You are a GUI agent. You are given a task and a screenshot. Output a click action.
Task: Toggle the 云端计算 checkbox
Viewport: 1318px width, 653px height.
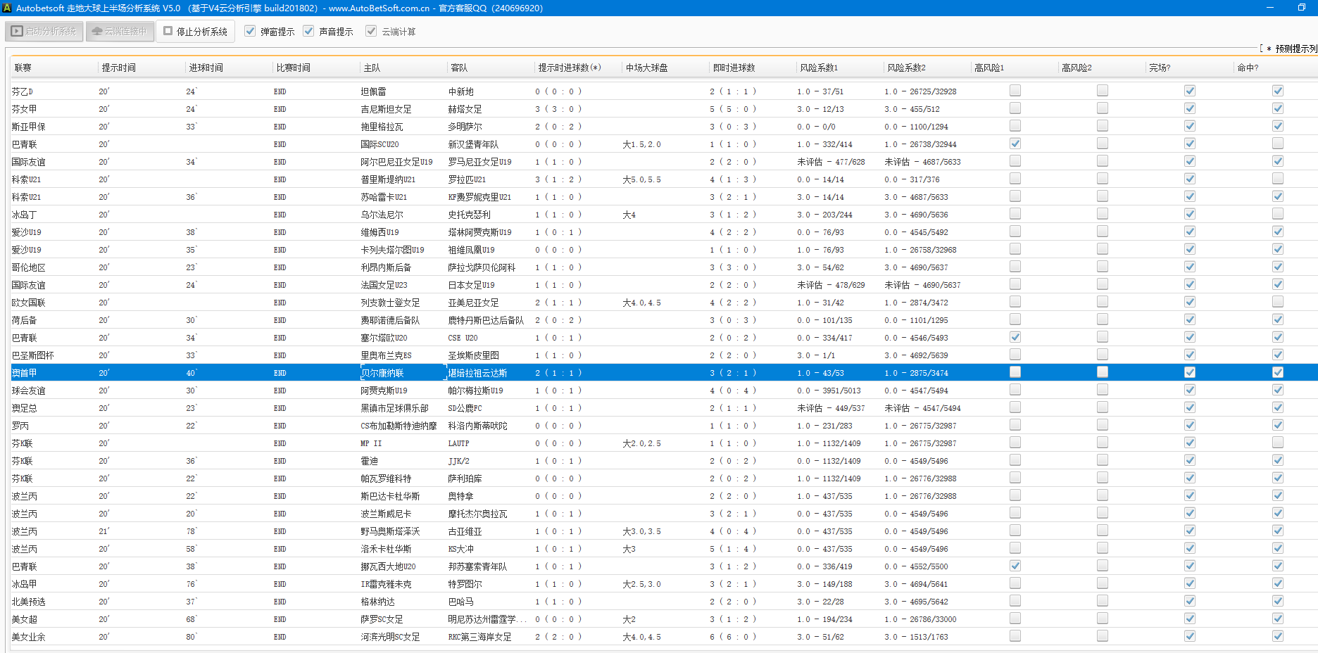pos(371,32)
